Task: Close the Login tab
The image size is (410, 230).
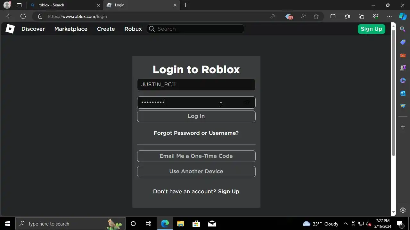Action: click(x=175, y=5)
